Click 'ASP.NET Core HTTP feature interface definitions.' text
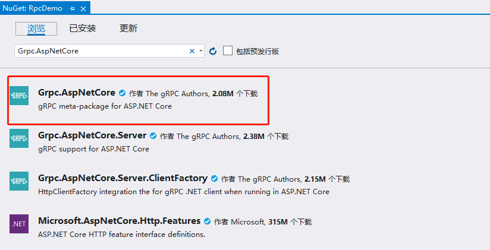The width and height of the screenshot is (490, 250). (121, 235)
